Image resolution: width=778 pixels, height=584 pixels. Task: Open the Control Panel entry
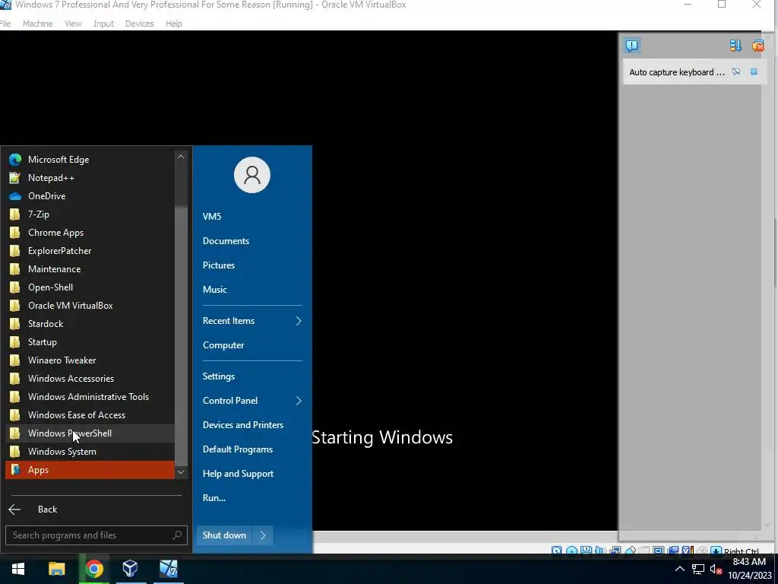click(252, 401)
